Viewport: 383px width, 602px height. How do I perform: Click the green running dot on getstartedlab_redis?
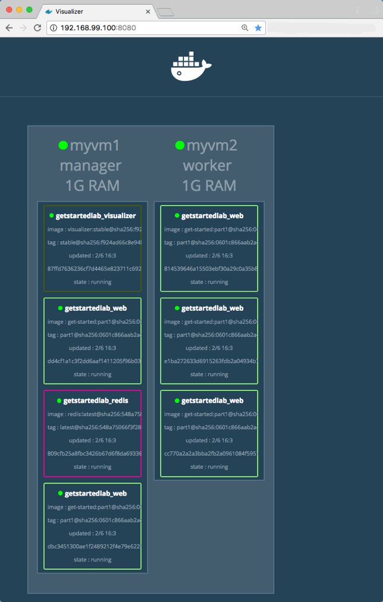58,401
